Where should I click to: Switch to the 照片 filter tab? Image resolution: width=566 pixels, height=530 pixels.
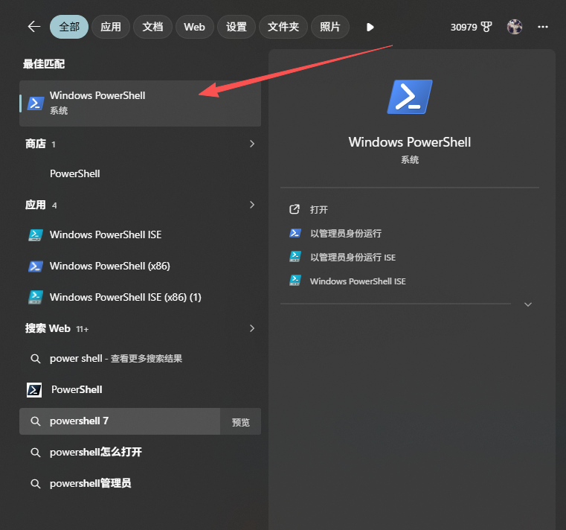329,27
